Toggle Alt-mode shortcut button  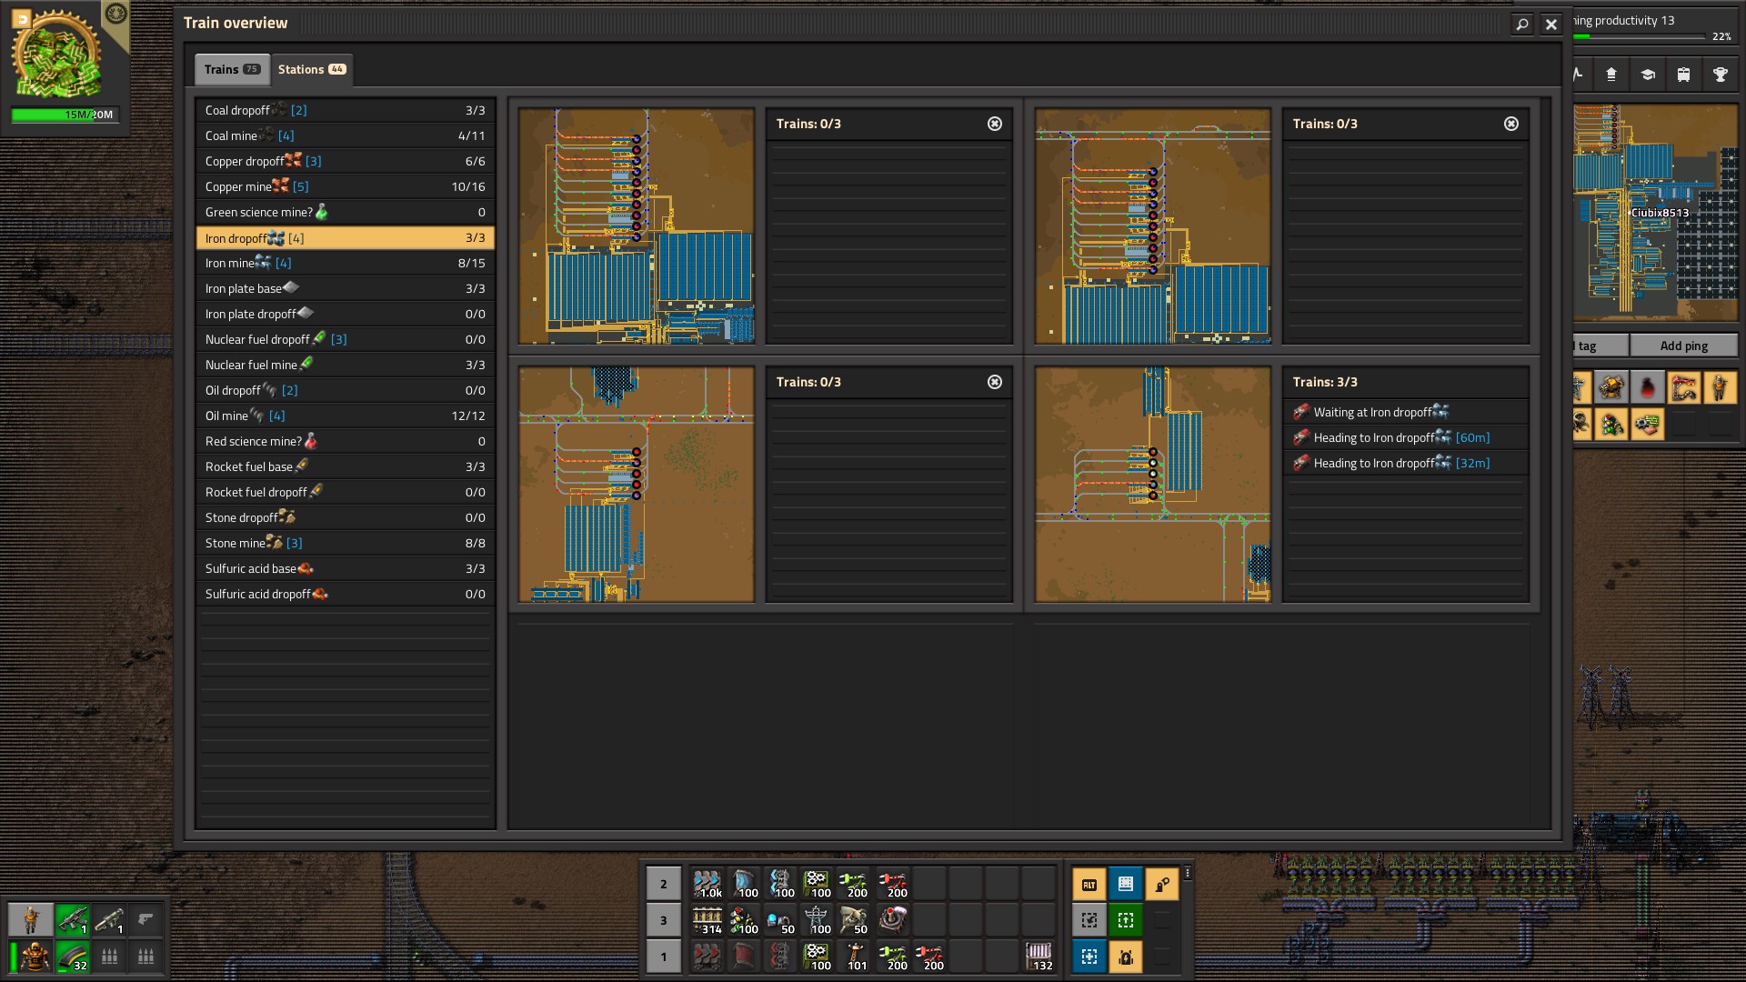click(x=1089, y=884)
